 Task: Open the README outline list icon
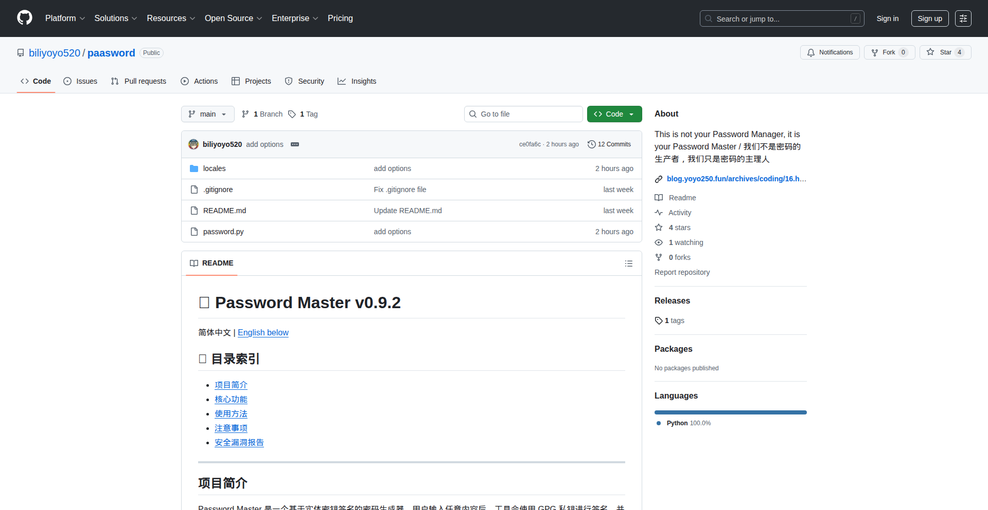(x=629, y=263)
